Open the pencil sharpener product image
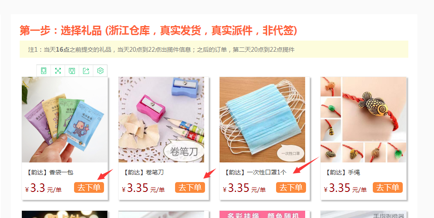The height and width of the screenshot is (218, 434). pos(161,120)
